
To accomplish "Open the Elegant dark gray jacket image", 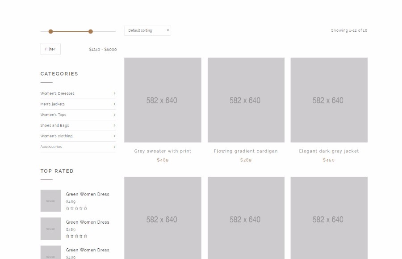I will (x=329, y=100).
